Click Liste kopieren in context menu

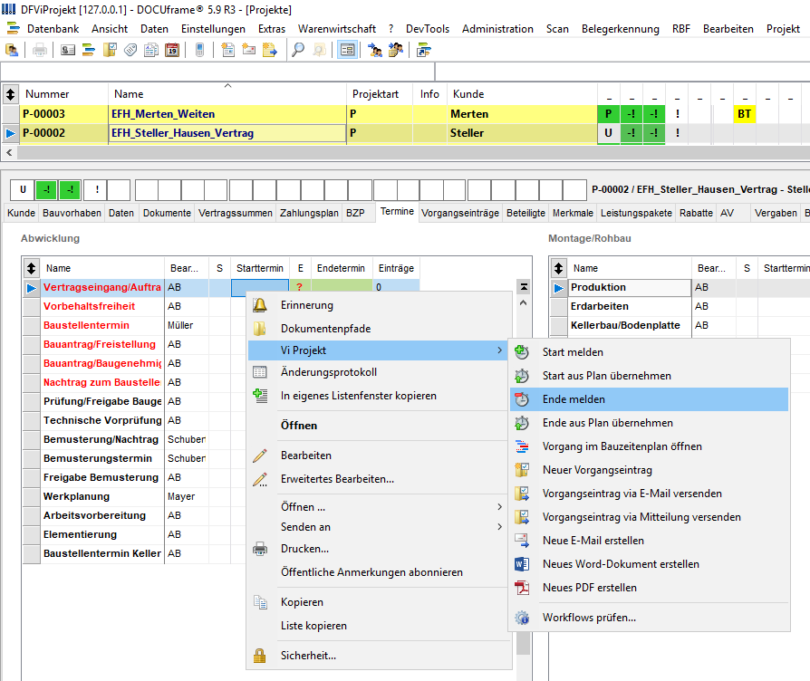point(379,626)
